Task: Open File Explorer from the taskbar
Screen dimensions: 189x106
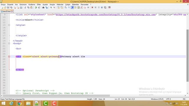Action: click(28, 103)
